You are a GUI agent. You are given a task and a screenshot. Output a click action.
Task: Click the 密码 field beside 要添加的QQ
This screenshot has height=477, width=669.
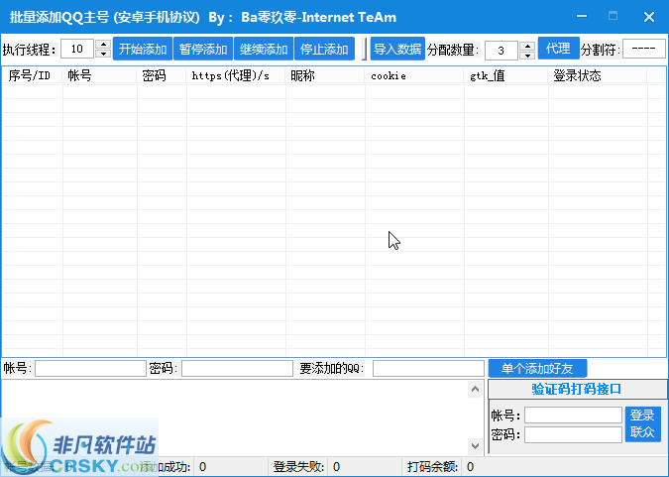(x=237, y=368)
